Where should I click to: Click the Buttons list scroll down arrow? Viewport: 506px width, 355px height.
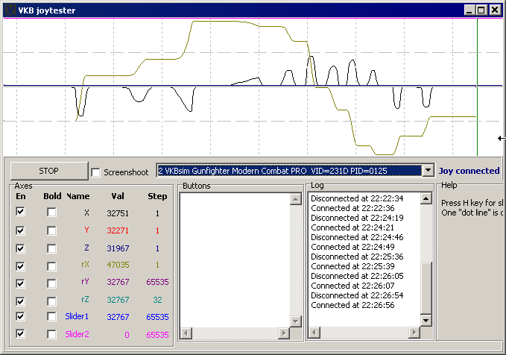click(296, 321)
